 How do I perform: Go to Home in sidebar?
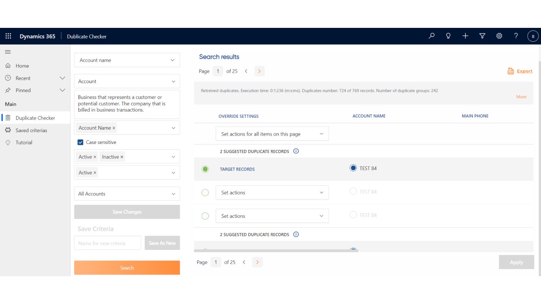click(22, 66)
